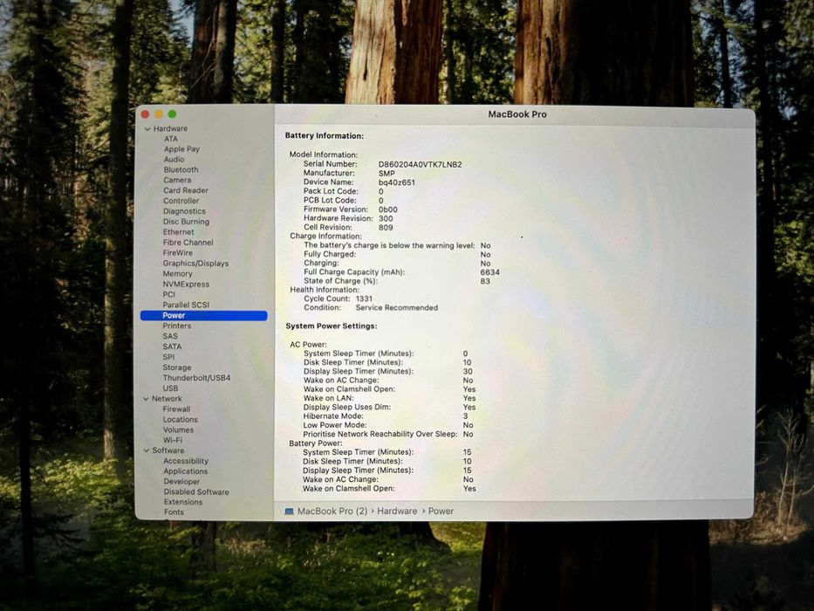Minimize window with yellow button
This screenshot has width=814, height=611.
coord(159,114)
